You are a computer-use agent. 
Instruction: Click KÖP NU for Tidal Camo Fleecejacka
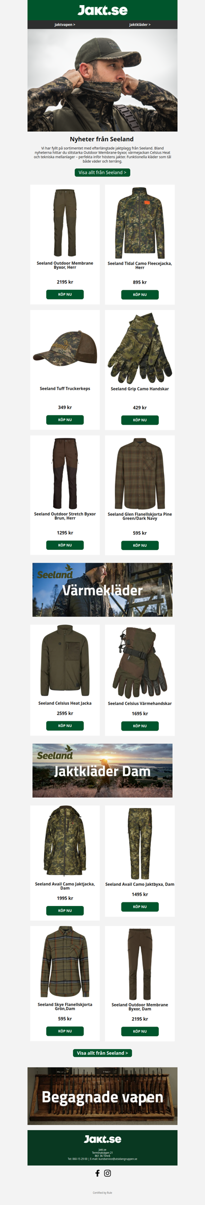140,294
